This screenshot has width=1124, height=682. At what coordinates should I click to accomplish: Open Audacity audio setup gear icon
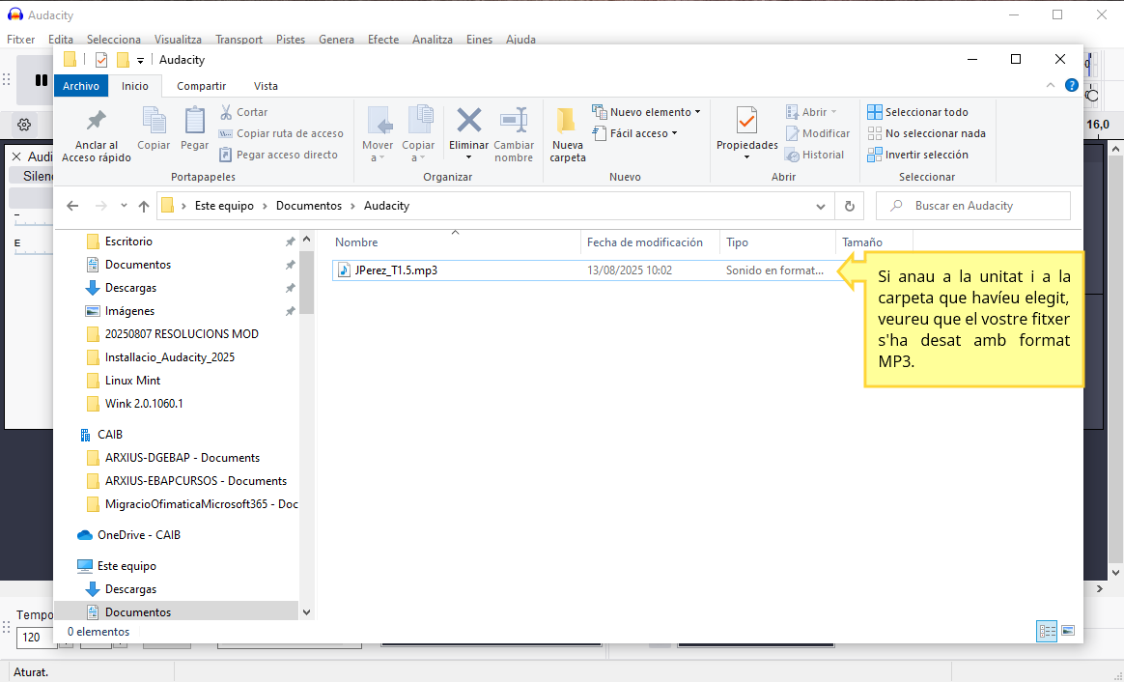(x=24, y=125)
